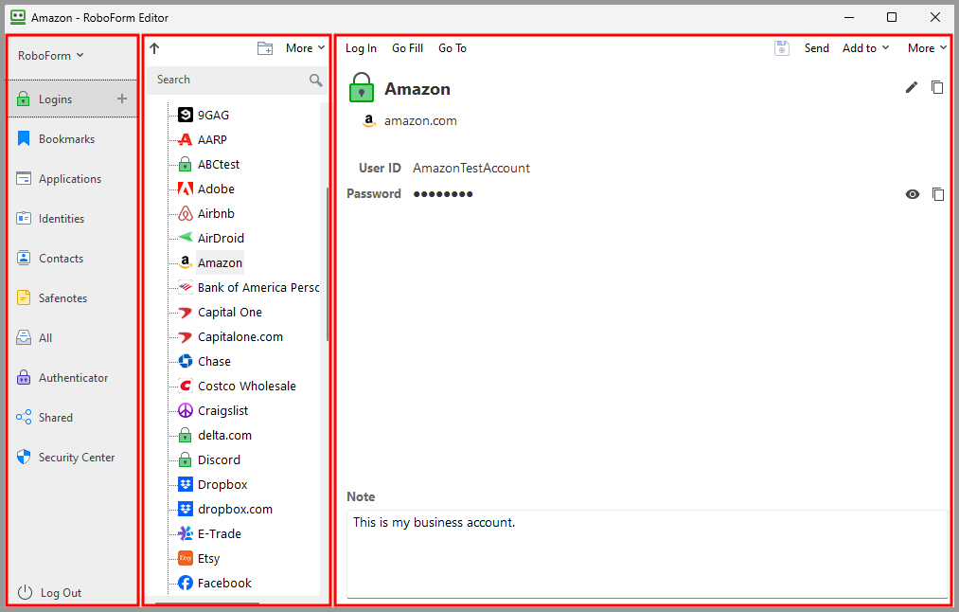Viewport: 959px width, 612px height.
Task: Switch to Applications section
Action: 72,178
